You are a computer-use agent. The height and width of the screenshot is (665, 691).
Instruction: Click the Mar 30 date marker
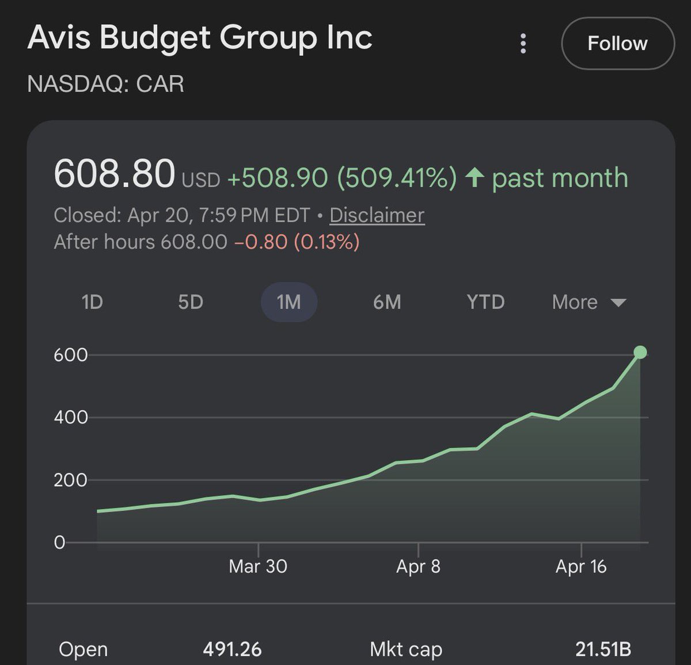(x=258, y=567)
